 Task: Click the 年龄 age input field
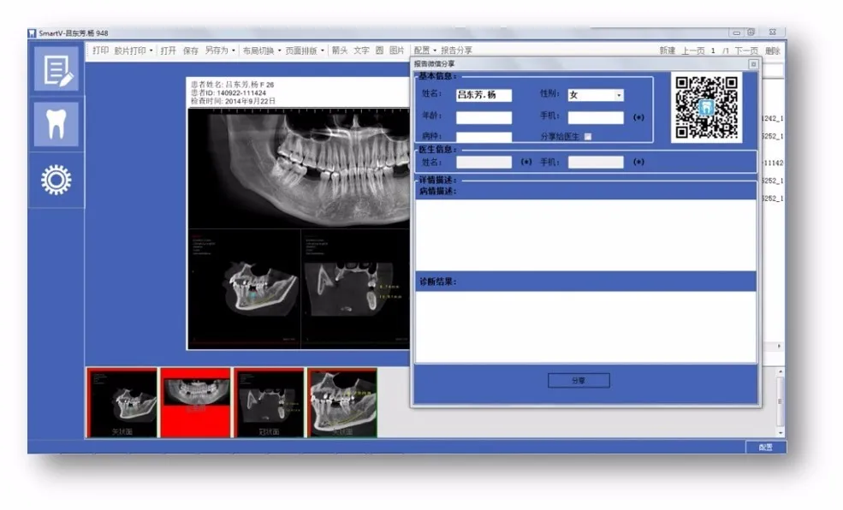click(x=484, y=118)
